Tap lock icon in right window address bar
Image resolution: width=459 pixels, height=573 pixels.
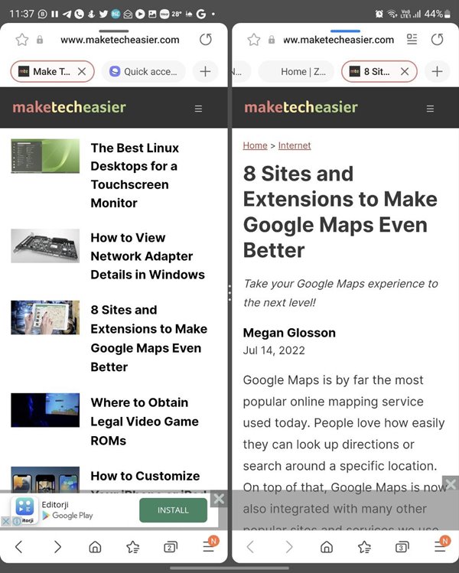coord(272,40)
